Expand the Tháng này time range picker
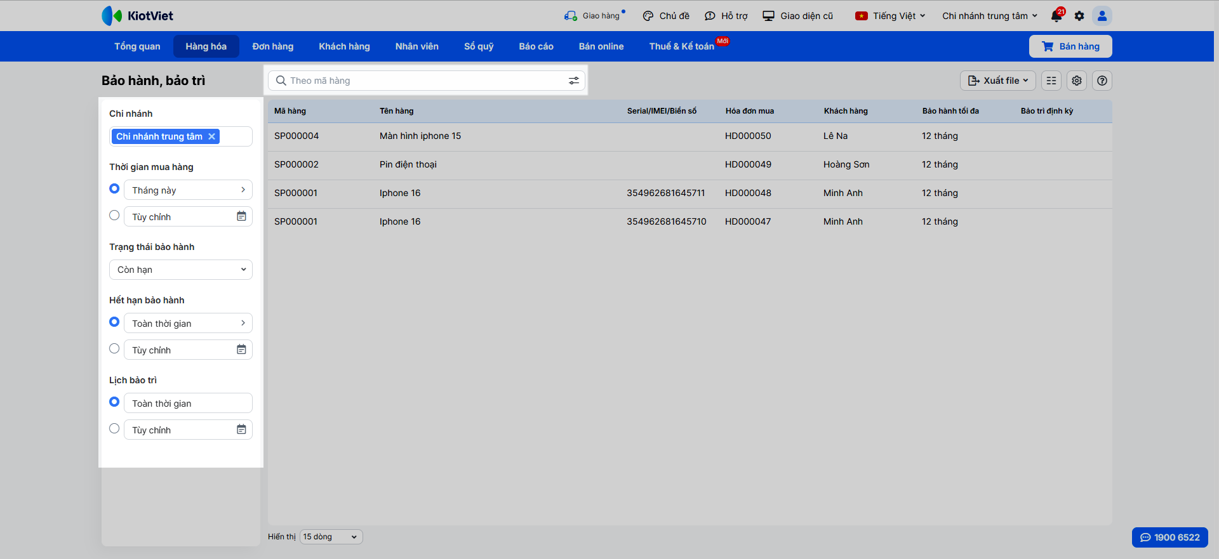 tap(188, 190)
